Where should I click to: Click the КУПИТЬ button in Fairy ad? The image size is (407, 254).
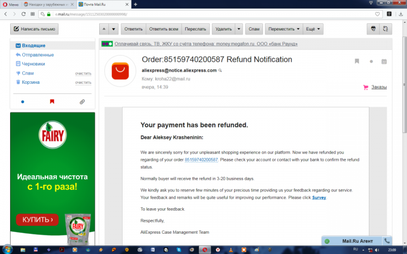point(37,219)
